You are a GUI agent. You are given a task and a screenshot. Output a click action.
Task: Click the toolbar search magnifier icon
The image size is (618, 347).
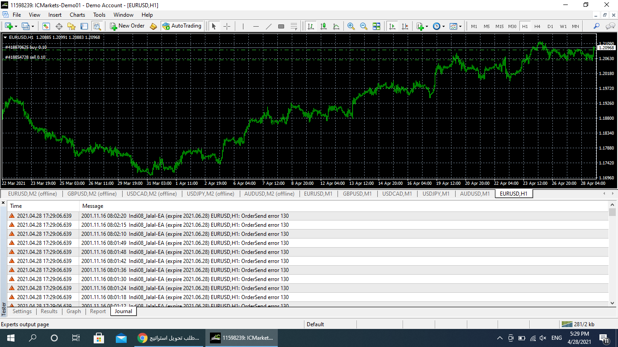597,26
